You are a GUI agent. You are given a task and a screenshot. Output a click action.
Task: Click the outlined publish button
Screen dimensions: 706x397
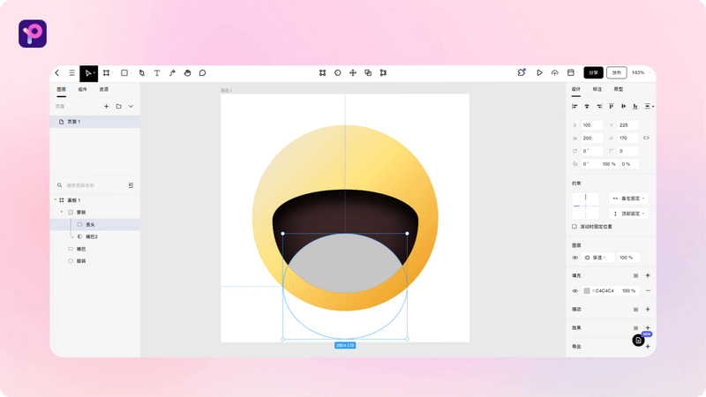616,72
